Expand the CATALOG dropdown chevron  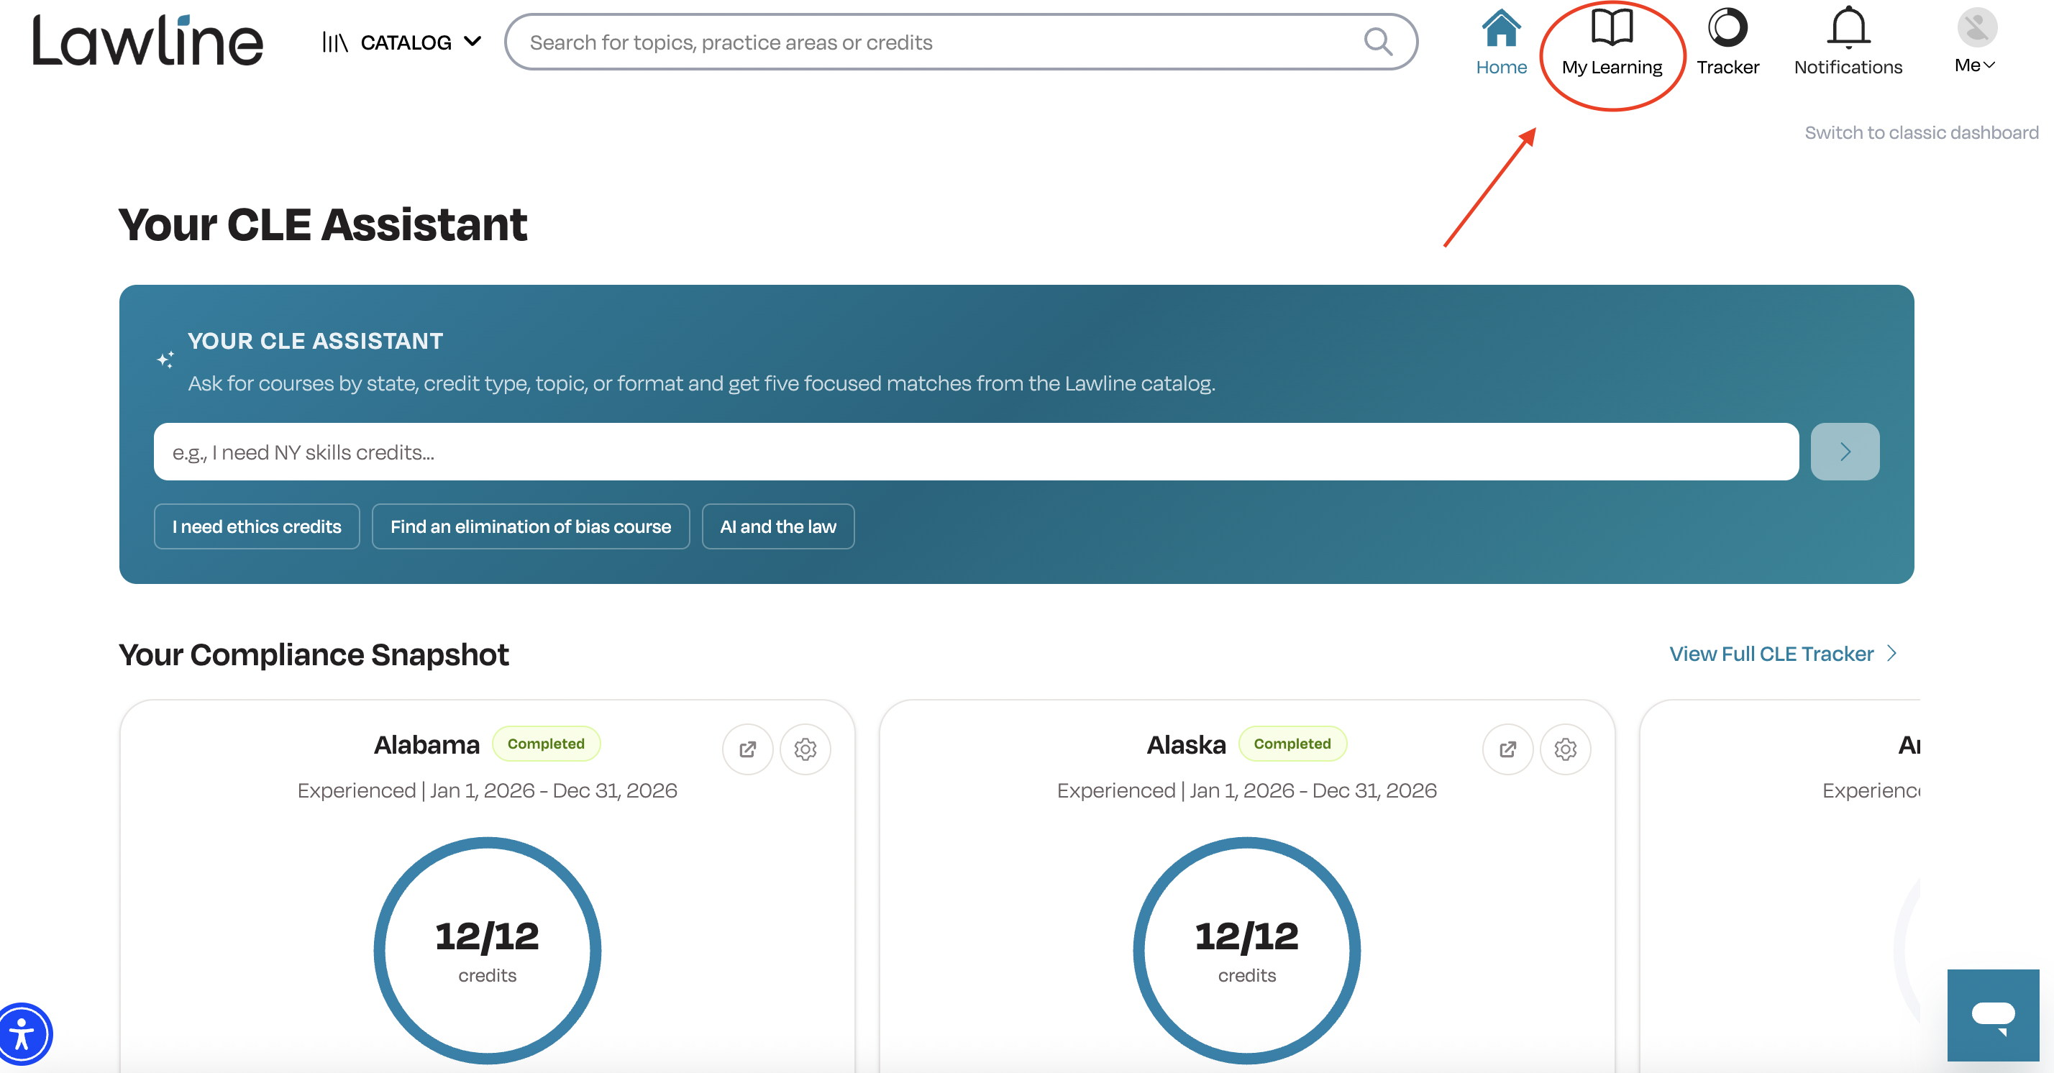click(x=473, y=42)
